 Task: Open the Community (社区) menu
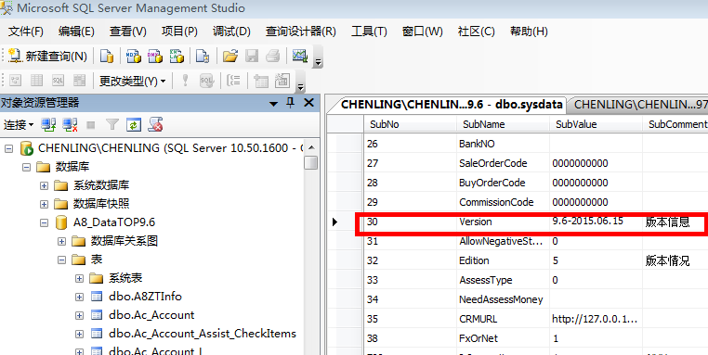pos(477,32)
